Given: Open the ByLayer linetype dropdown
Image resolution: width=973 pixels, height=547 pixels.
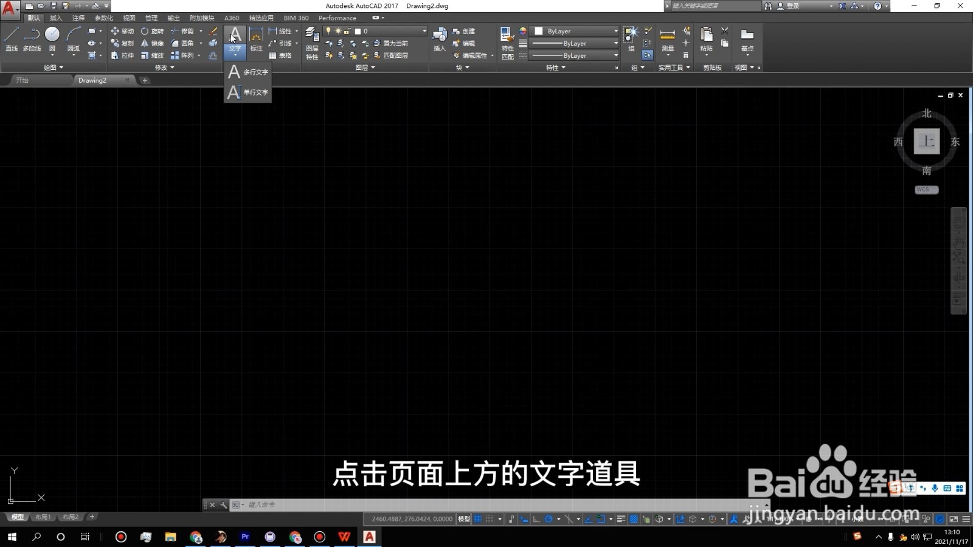Looking at the screenshot, I should click(575, 55).
